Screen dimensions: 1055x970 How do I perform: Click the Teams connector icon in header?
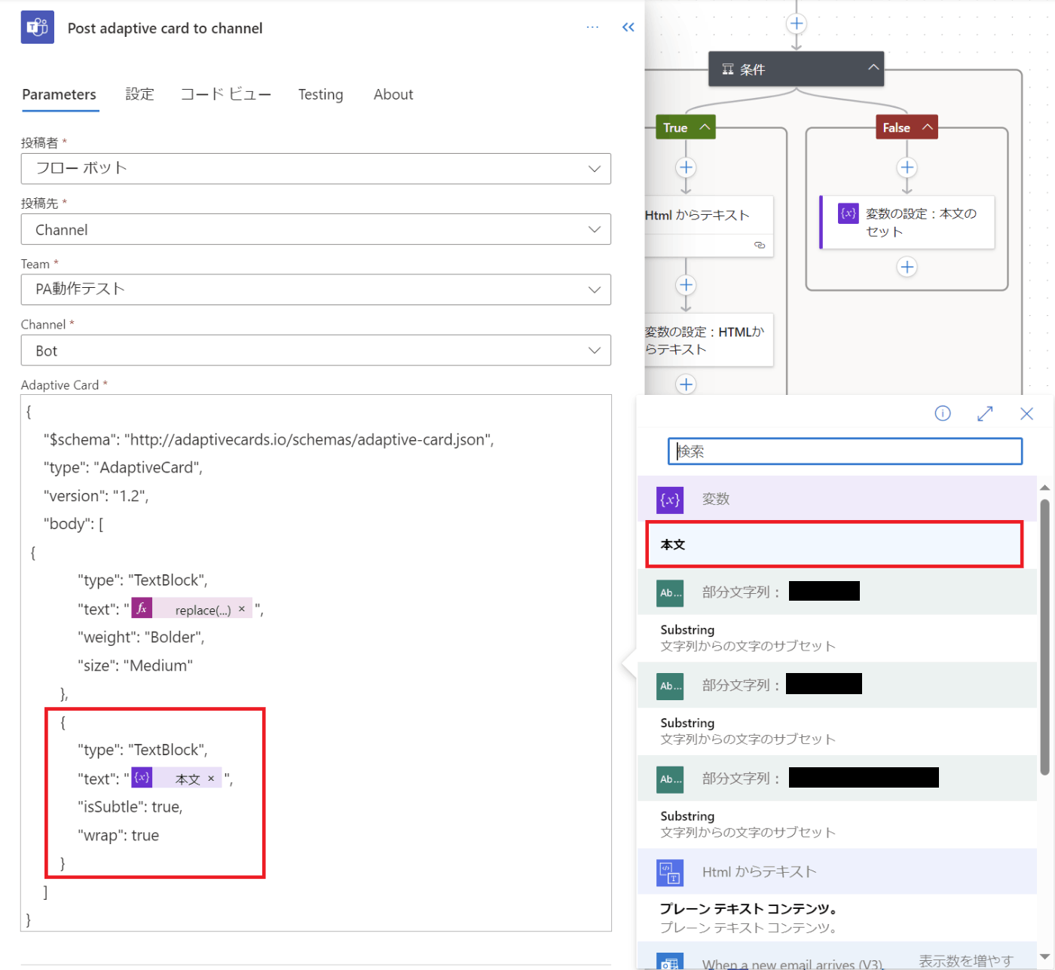(x=37, y=28)
